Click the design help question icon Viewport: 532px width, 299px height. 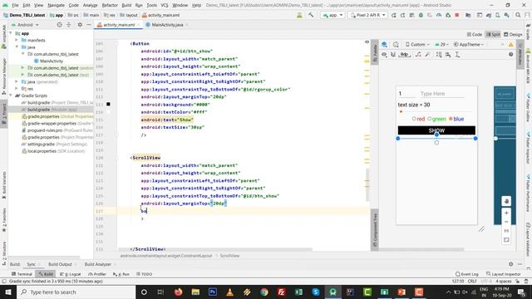pos(510,55)
